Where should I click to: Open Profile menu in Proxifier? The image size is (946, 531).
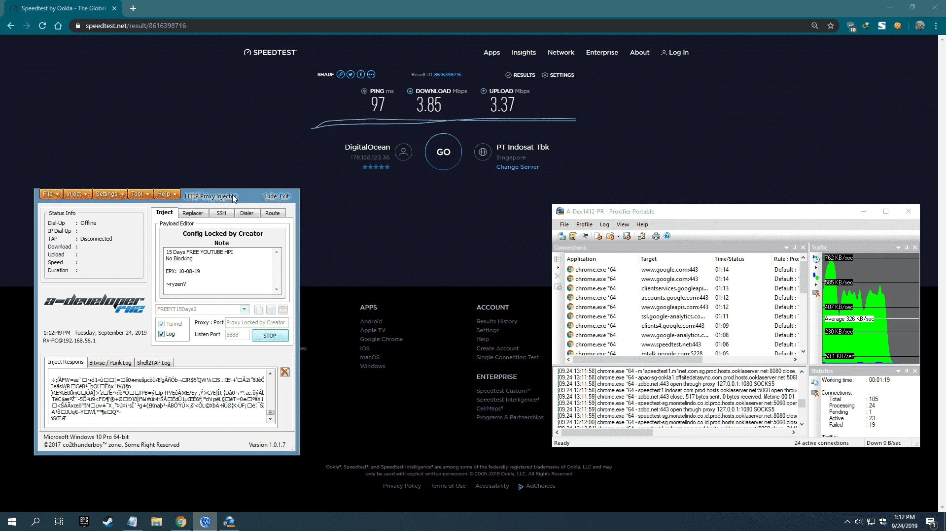pos(584,224)
